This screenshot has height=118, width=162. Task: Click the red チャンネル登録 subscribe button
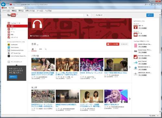tap(113, 44)
